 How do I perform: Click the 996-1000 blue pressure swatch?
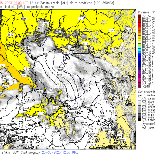pyautogui.click(x=139, y=52)
